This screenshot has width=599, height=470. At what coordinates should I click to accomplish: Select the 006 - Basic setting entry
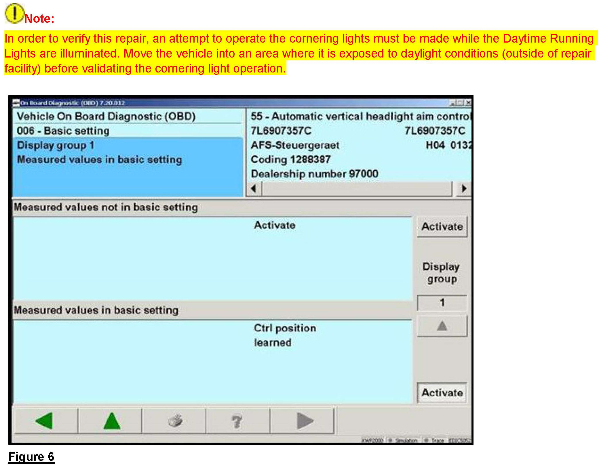point(63,131)
